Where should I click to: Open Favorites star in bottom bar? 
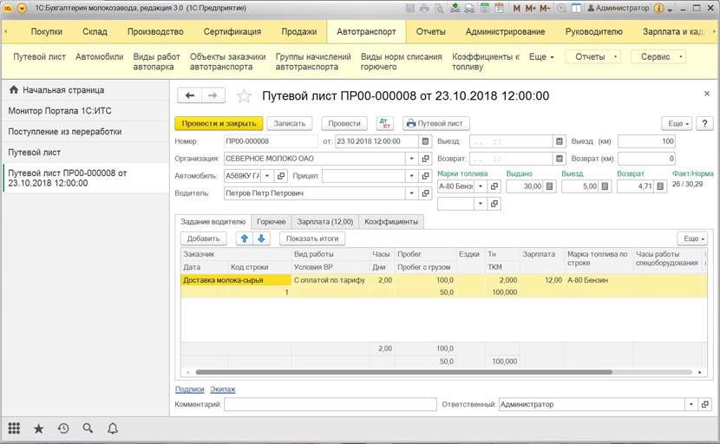point(38,429)
